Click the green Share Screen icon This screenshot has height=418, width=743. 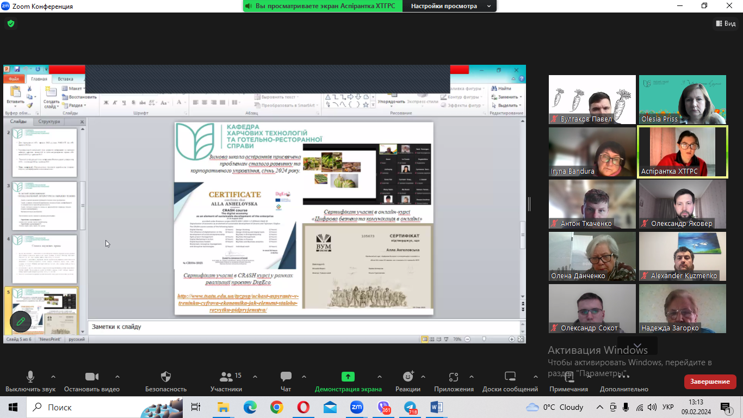tap(348, 377)
